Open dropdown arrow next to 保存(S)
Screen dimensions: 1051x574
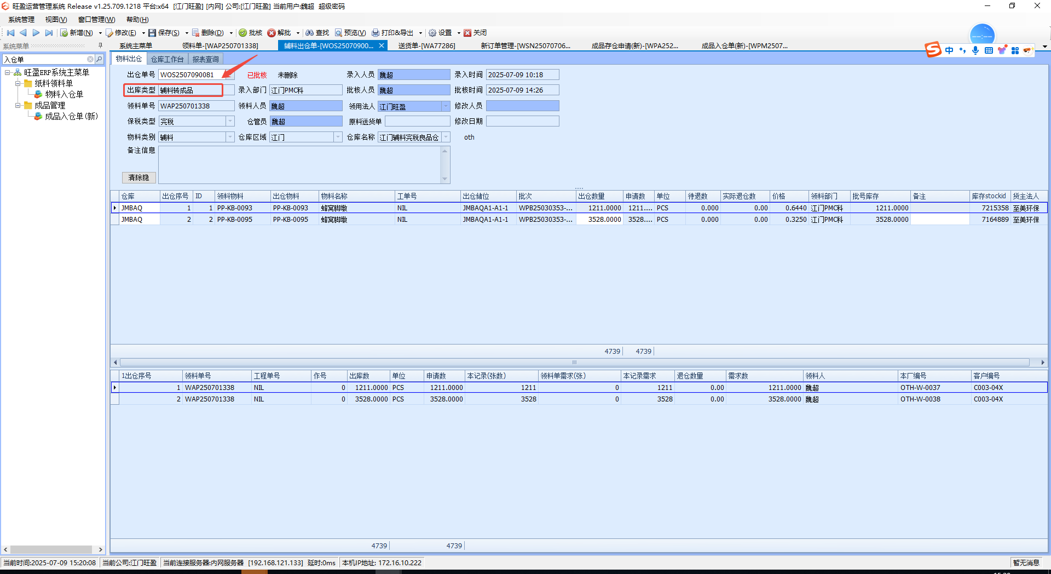(187, 33)
